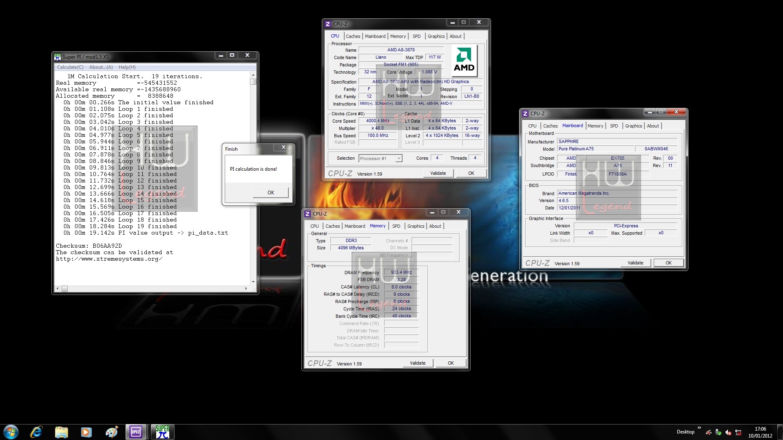Open Windows Explorer folder taskbar icon
The width and height of the screenshot is (783, 440).
coord(61,432)
